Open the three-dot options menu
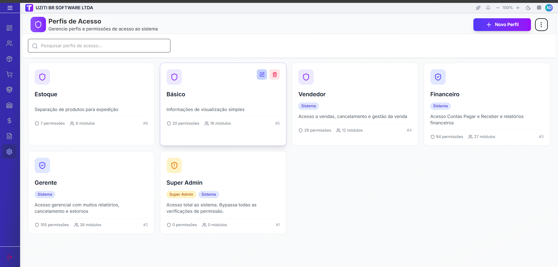Screen dimensions: 558x267 541,25
